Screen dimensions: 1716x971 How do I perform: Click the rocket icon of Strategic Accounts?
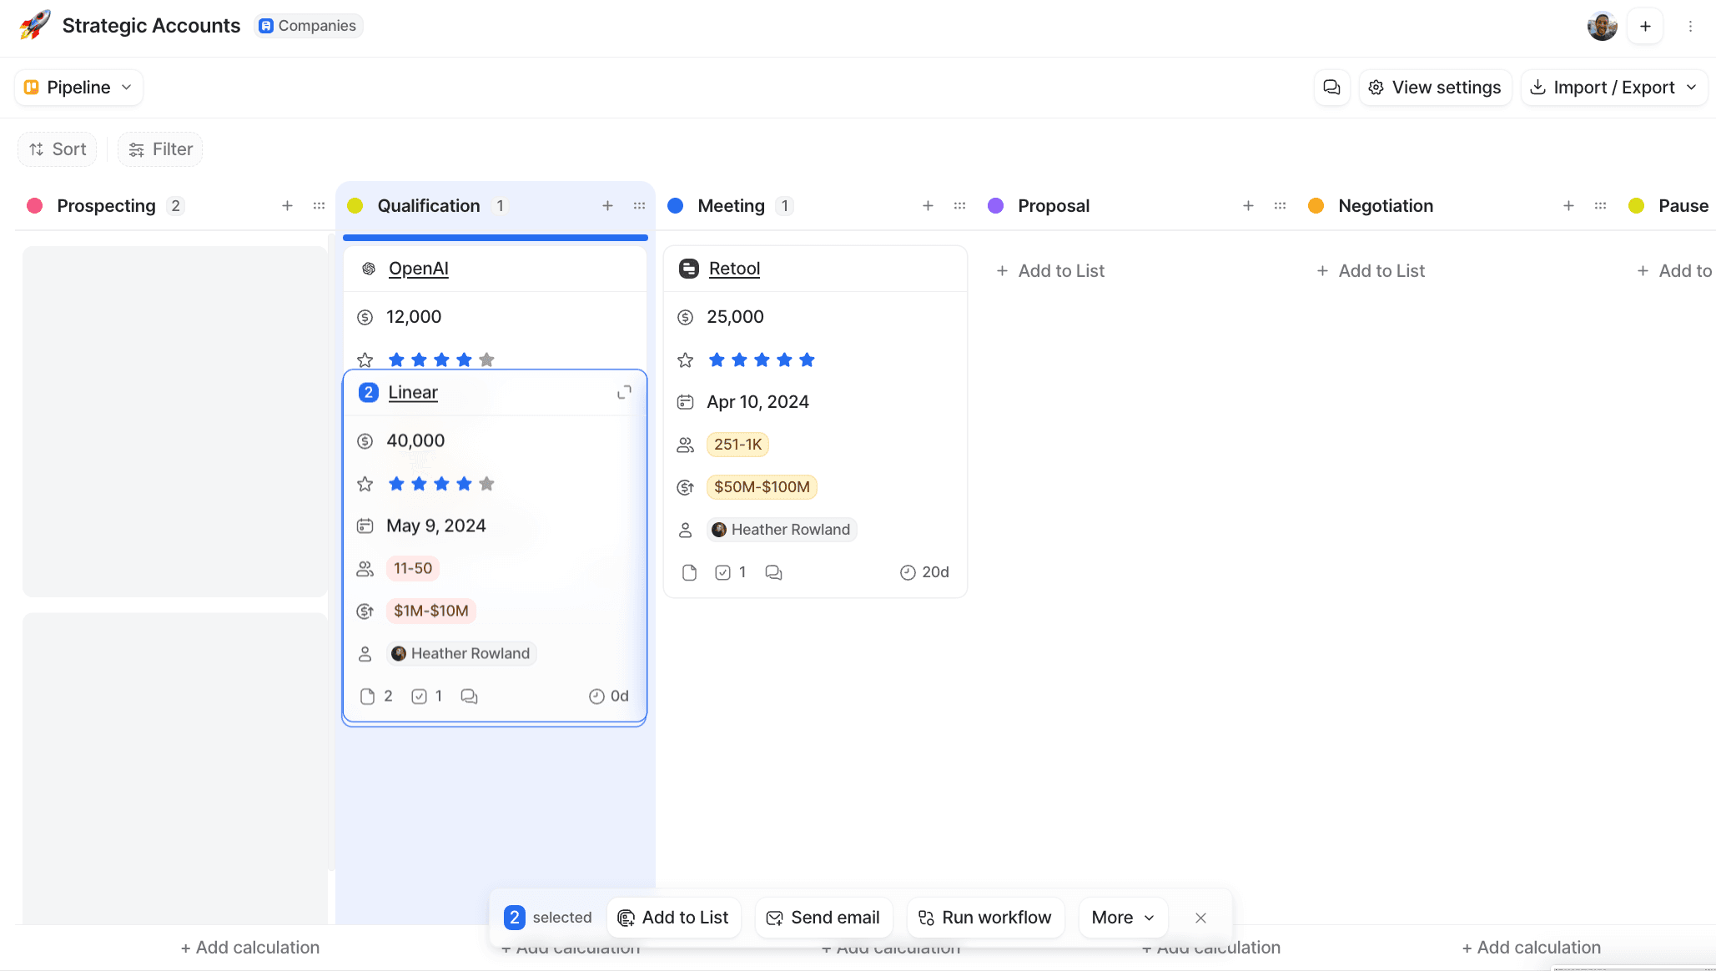pos(35,25)
